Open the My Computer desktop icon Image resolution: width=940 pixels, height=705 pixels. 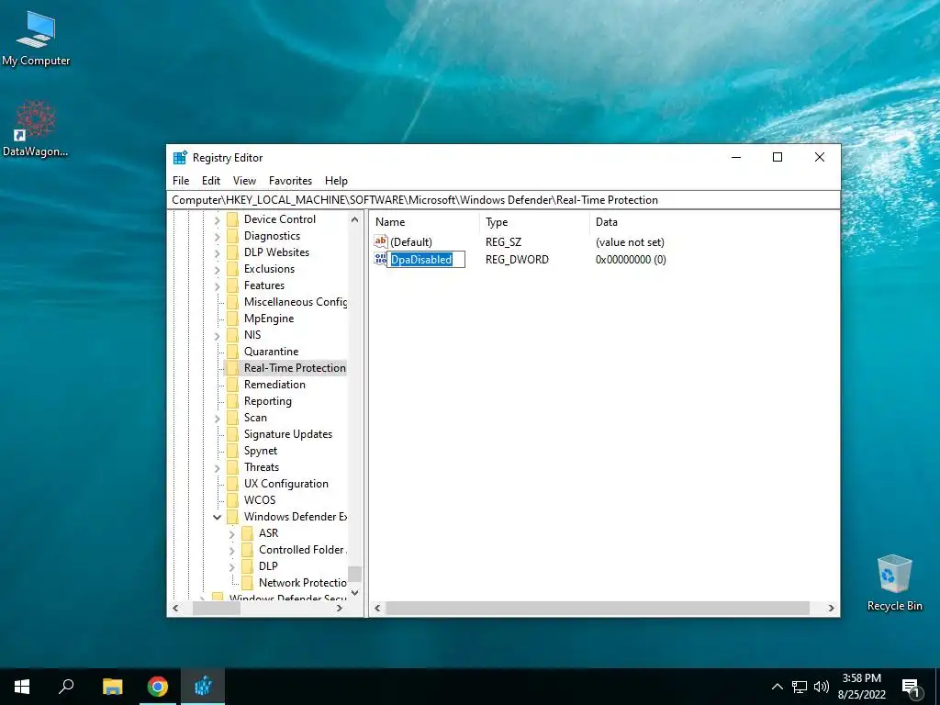(x=36, y=37)
